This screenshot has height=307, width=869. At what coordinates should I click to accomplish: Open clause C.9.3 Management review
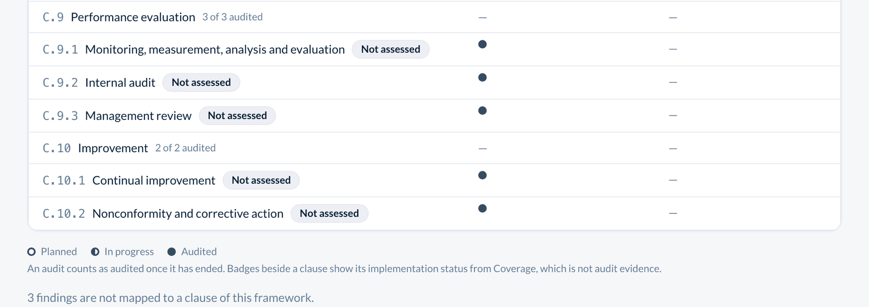pos(117,115)
